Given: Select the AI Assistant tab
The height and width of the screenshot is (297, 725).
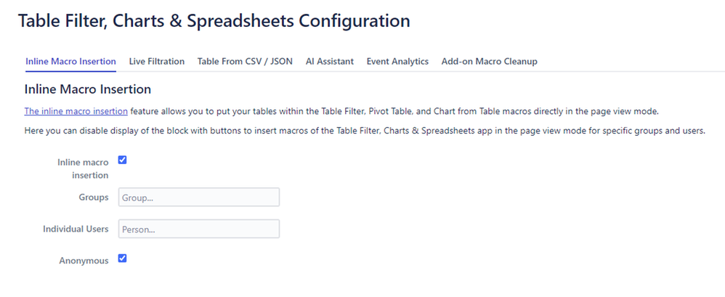Looking at the screenshot, I should pyautogui.click(x=330, y=62).
